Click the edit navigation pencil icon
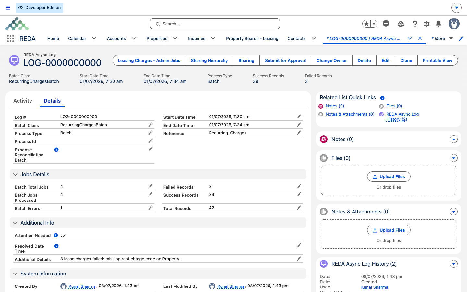Image resolution: width=467 pixels, height=292 pixels. 461,39
